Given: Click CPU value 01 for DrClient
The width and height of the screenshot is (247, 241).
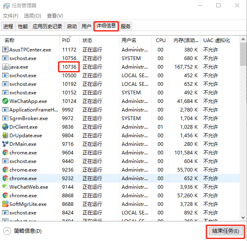Looking at the screenshot, I should pos(160,127).
